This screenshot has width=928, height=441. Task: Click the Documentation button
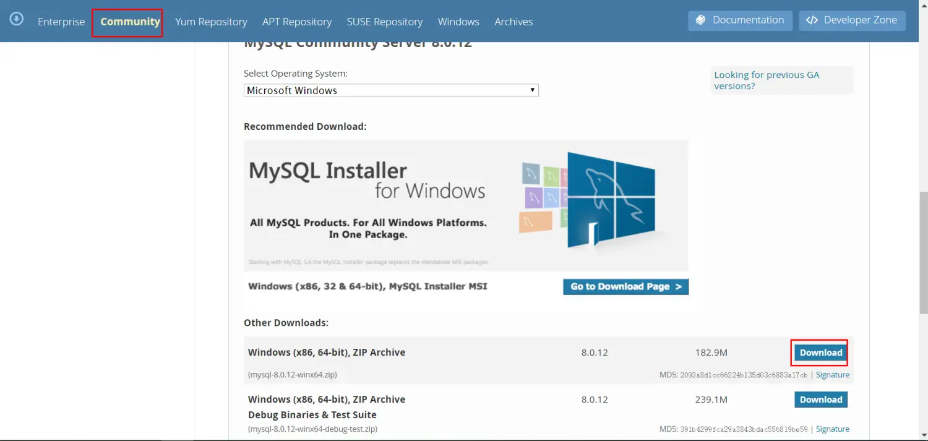(x=740, y=20)
